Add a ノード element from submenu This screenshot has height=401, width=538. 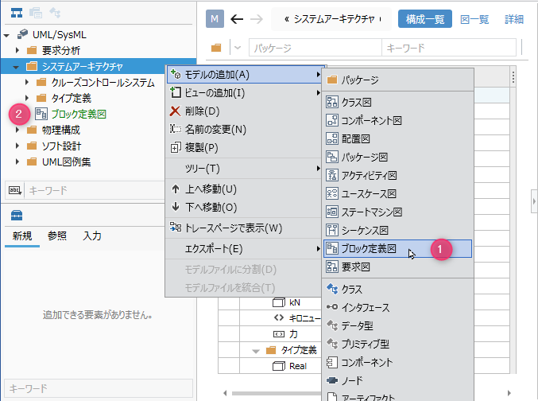[x=398, y=380]
